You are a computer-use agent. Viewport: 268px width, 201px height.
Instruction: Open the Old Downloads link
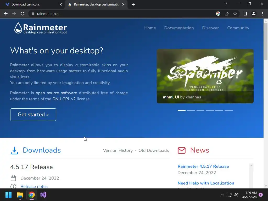[154, 150]
